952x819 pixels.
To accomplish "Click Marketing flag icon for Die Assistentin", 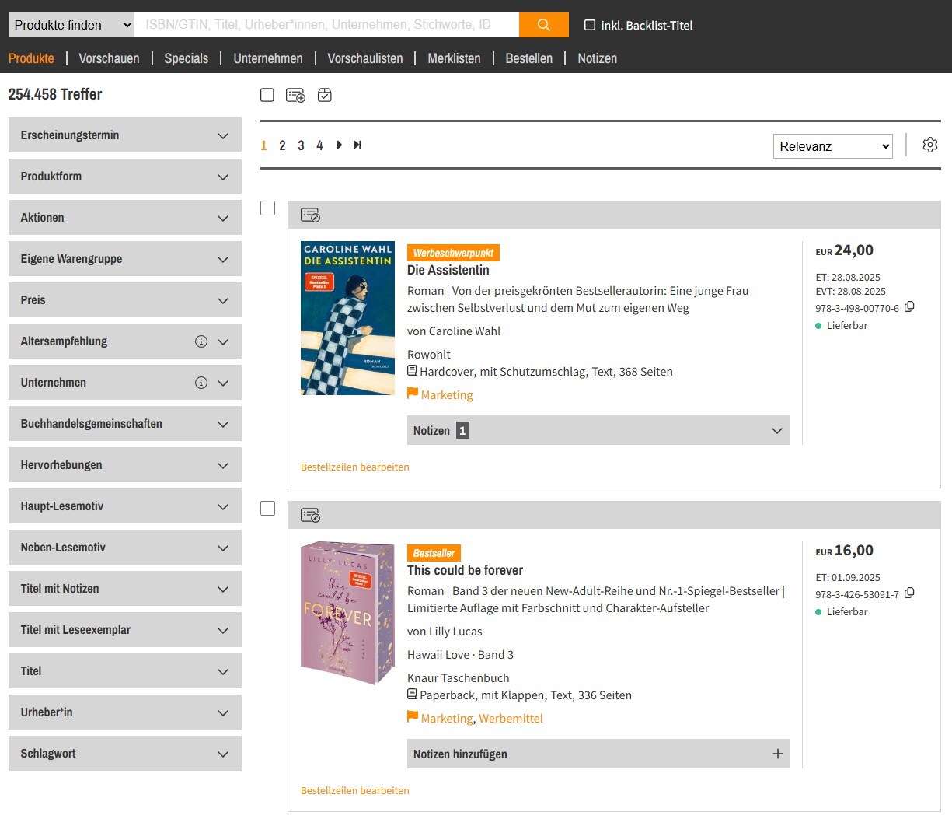I will tap(413, 394).
